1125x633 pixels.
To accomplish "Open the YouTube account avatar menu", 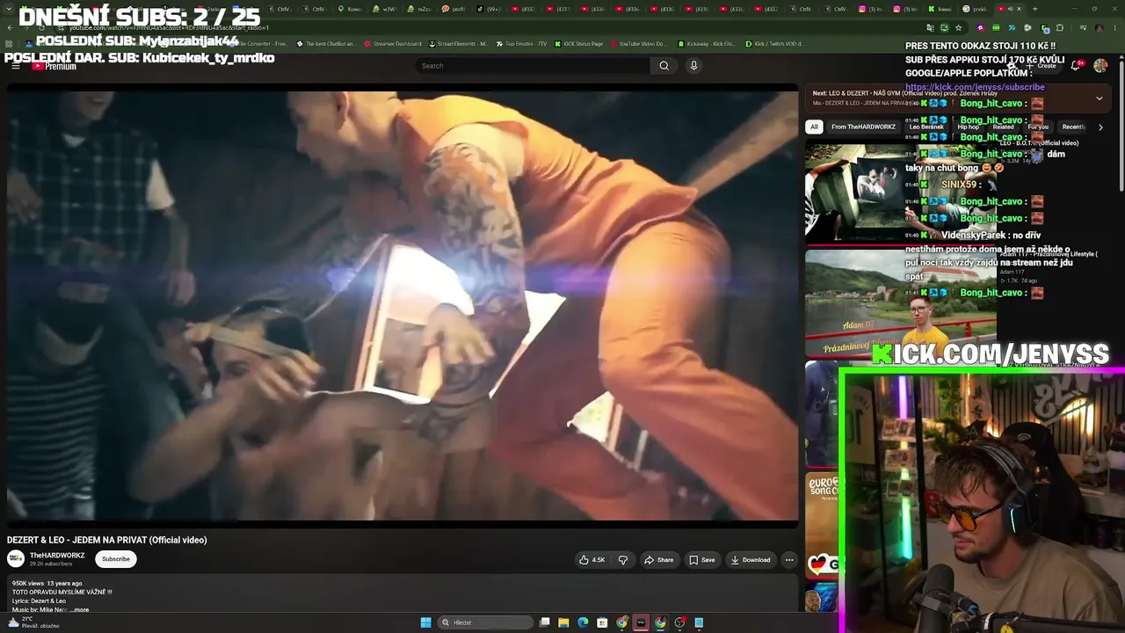I will tap(1100, 66).
